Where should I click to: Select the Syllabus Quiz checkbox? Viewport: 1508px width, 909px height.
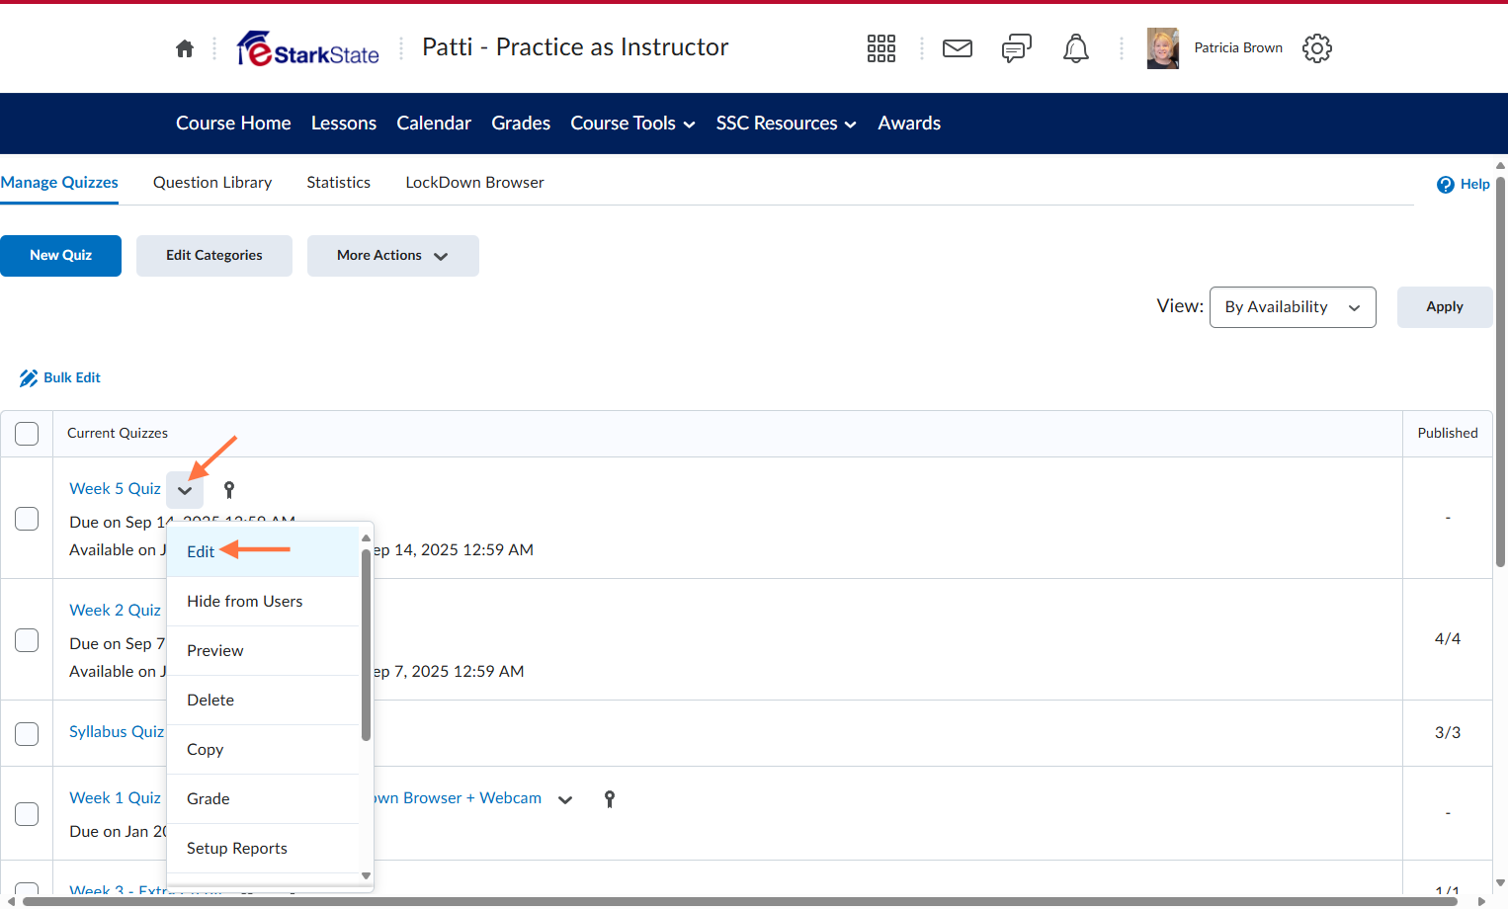(27, 734)
